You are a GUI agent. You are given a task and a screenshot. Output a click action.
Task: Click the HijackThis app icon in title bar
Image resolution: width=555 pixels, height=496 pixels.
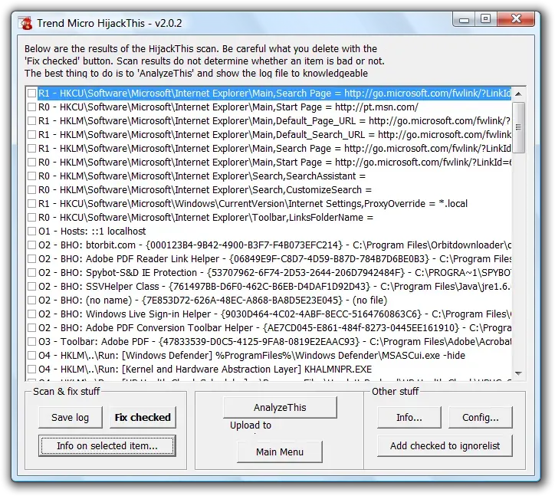26,23
